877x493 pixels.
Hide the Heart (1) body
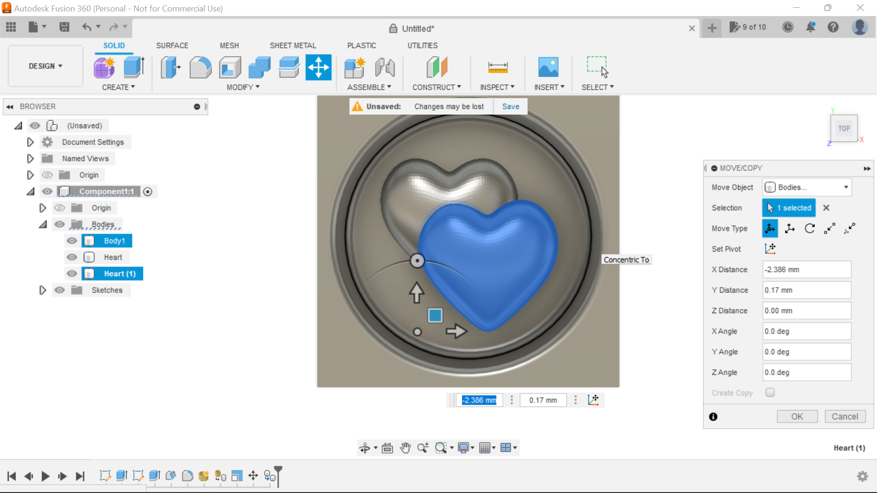click(72, 273)
